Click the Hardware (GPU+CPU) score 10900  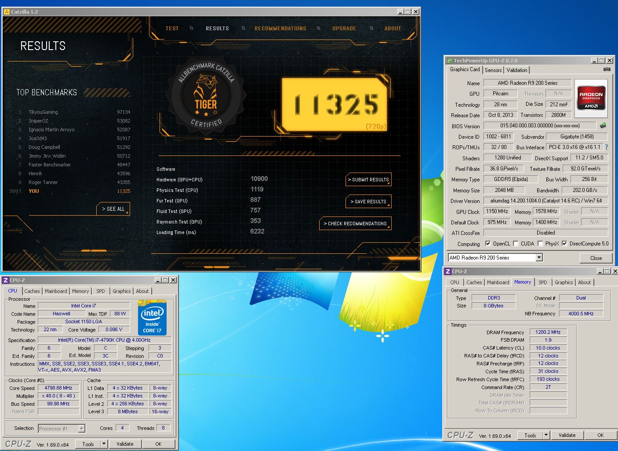(x=259, y=179)
